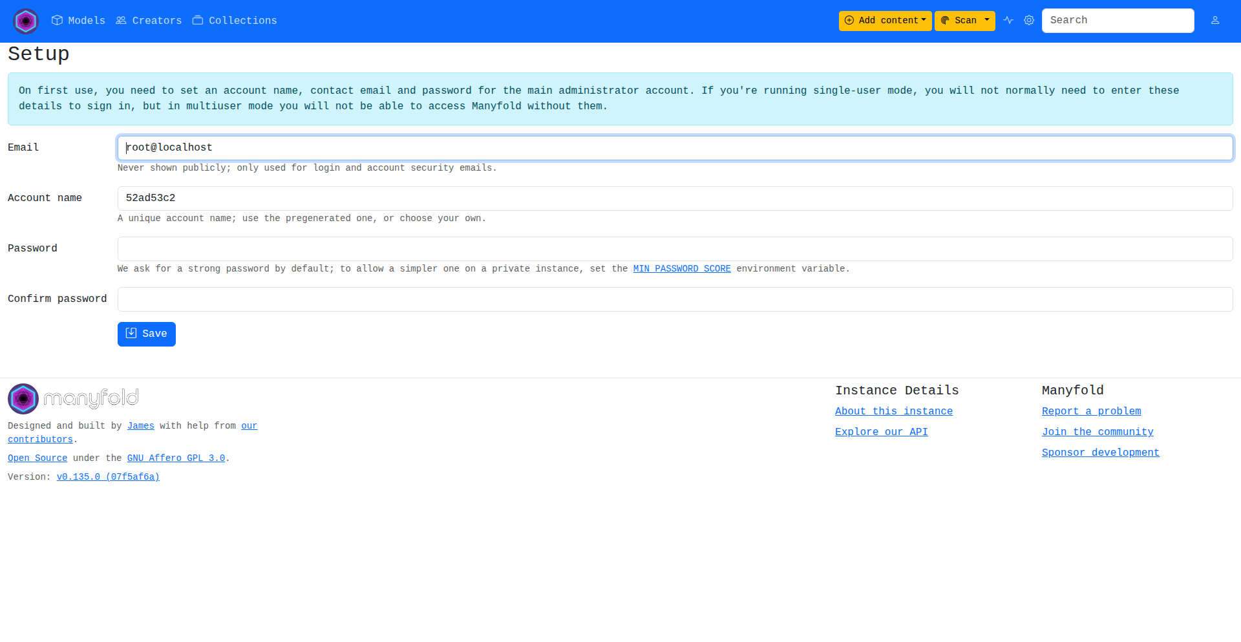Click the Manyfold logo in the navbar

(x=26, y=21)
